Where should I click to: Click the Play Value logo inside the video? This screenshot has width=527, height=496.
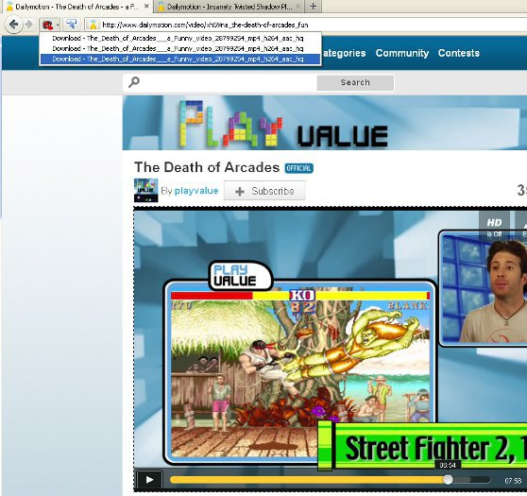pos(240,275)
